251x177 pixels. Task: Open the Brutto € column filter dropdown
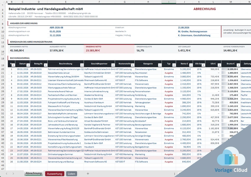point(238,65)
